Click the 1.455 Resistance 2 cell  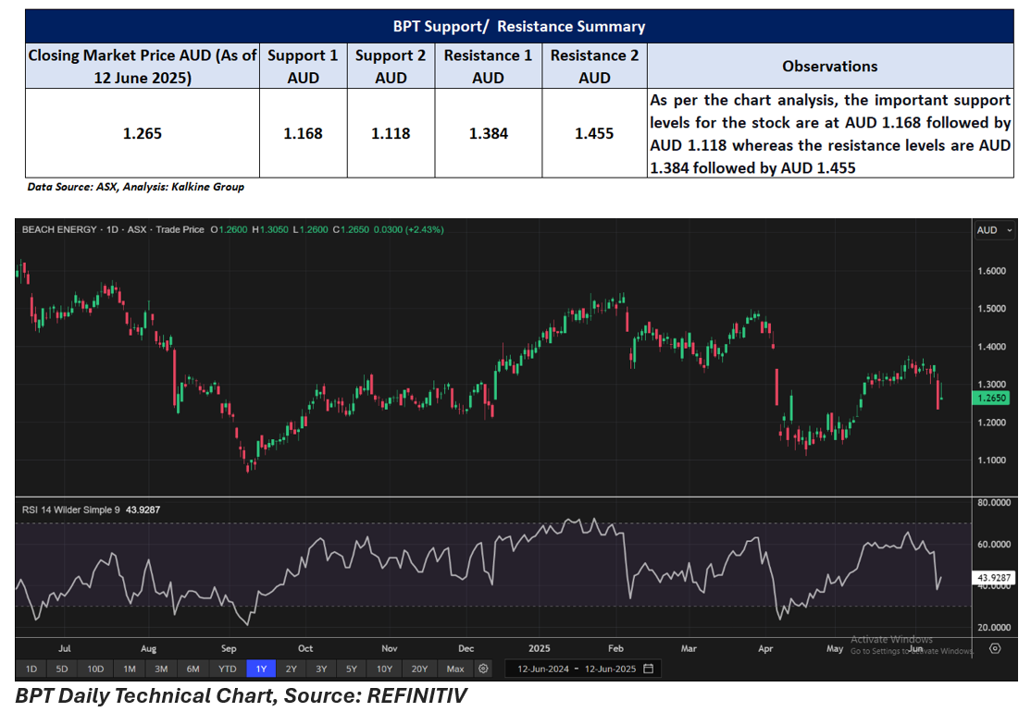point(594,133)
